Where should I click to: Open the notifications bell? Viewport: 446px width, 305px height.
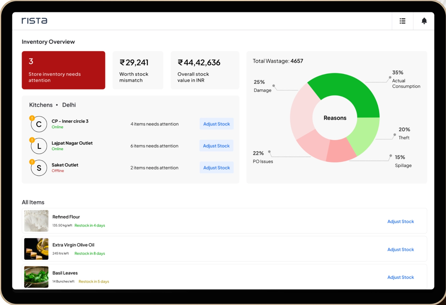[x=424, y=21]
